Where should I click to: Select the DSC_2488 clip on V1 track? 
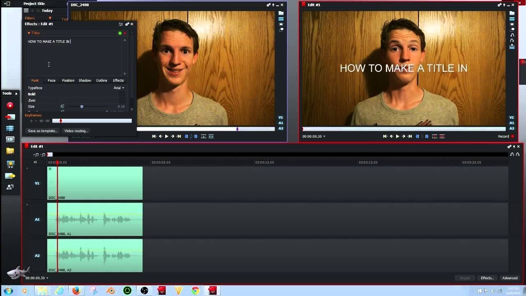tap(95, 183)
